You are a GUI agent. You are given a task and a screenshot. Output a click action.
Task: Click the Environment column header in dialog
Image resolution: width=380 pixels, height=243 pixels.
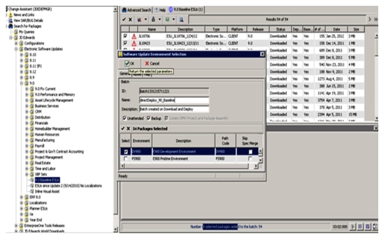pos(141,141)
